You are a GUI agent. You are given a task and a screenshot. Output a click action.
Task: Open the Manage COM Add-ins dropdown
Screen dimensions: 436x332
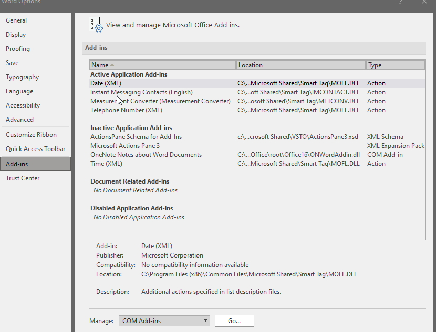click(x=164, y=321)
